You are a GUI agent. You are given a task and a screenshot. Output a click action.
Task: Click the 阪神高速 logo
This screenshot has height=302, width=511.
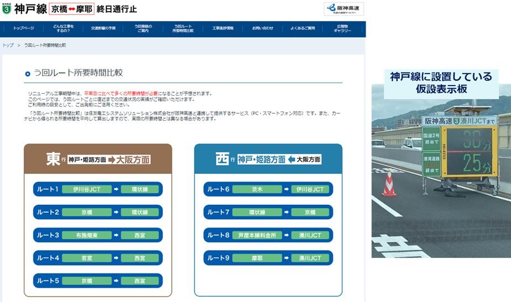tap(343, 8)
